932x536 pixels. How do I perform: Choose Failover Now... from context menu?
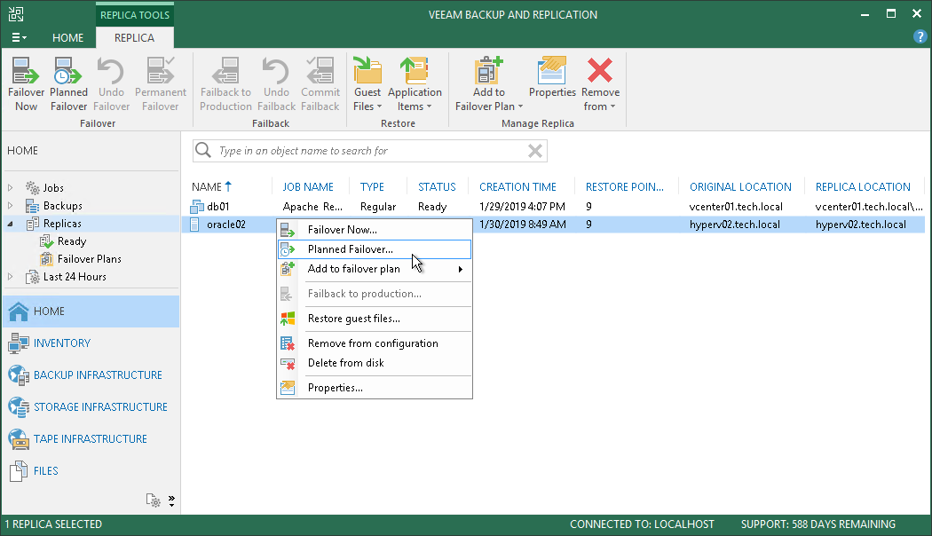375,229
